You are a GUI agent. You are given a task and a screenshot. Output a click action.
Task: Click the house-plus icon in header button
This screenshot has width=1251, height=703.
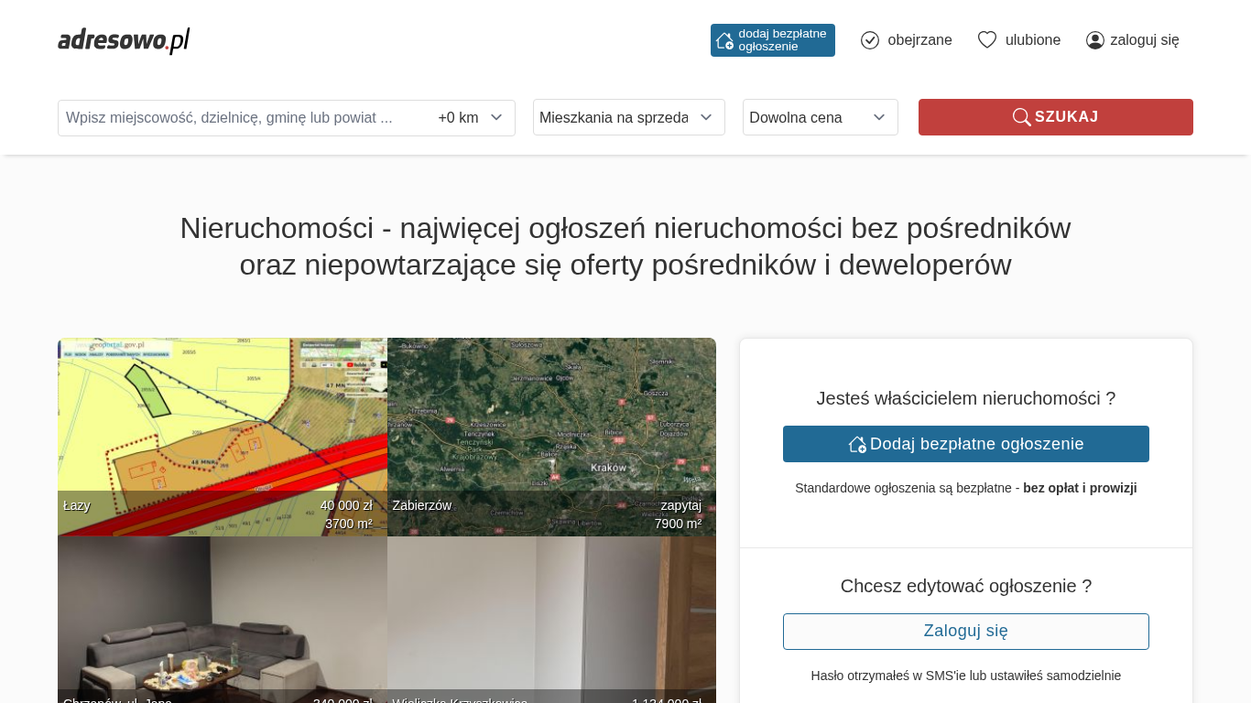click(x=724, y=40)
